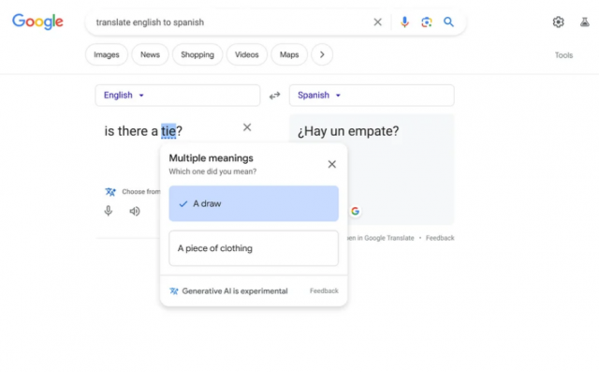This screenshot has width=599, height=372.
Task: Open Google Lens image search
Action: tap(427, 22)
